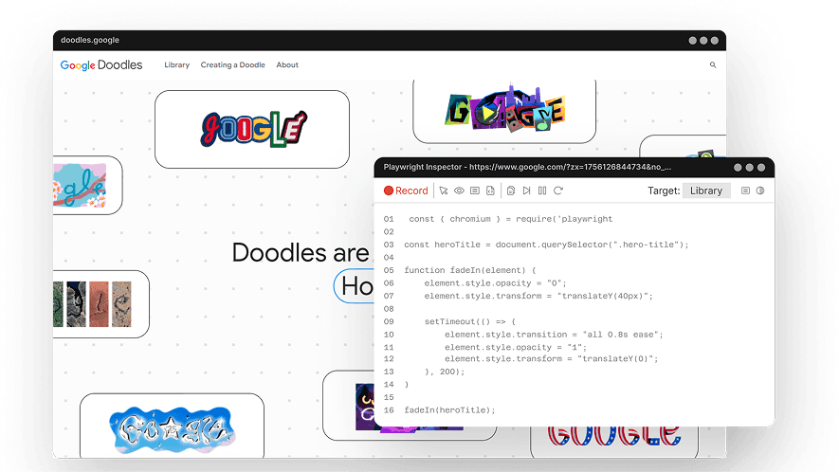This screenshot has width=839, height=472.
Task: Open the music collage Google doodle card
Action: click(504, 111)
